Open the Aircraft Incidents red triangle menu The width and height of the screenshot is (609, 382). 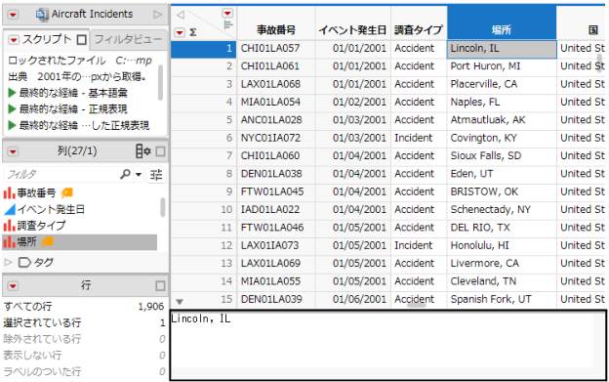click(13, 15)
